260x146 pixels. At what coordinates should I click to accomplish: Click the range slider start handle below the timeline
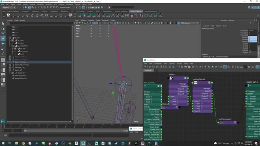tap(25, 131)
